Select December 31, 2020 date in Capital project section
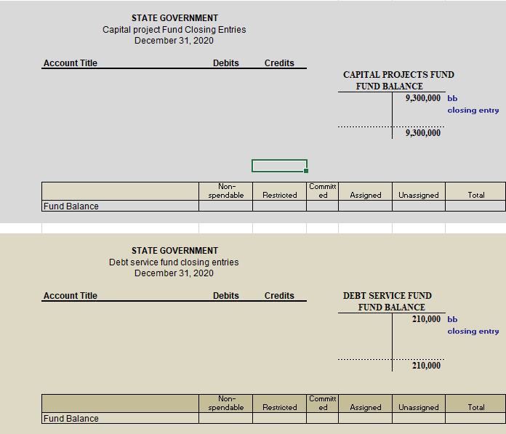The image size is (506, 434). coord(174,41)
